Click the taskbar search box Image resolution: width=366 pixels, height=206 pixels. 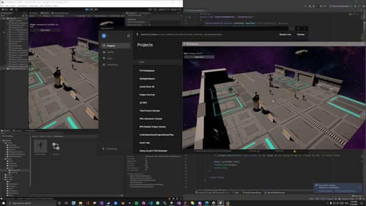tap(31, 203)
